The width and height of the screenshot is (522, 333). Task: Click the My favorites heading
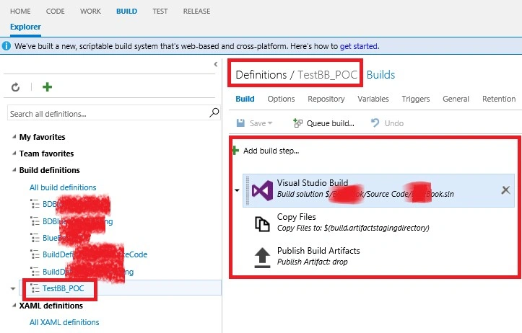pyautogui.click(x=43, y=137)
